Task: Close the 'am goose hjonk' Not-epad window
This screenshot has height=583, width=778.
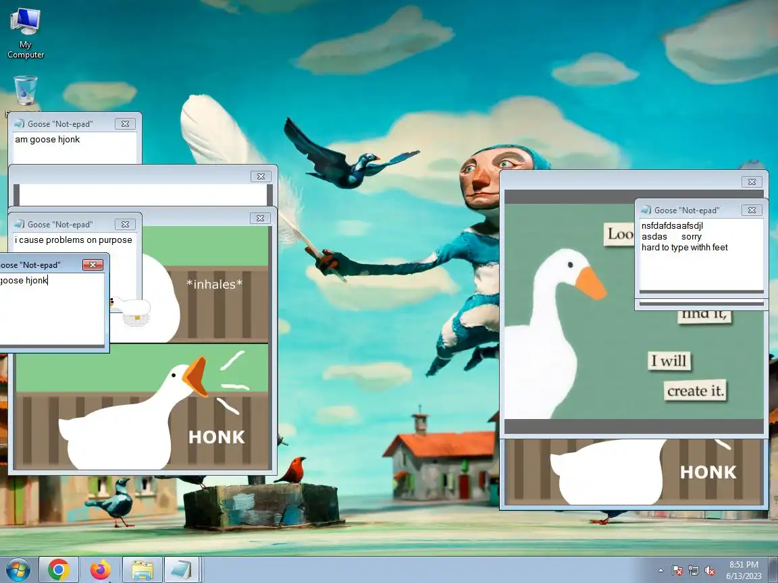Action: pyautogui.click(x=125, y=124)
